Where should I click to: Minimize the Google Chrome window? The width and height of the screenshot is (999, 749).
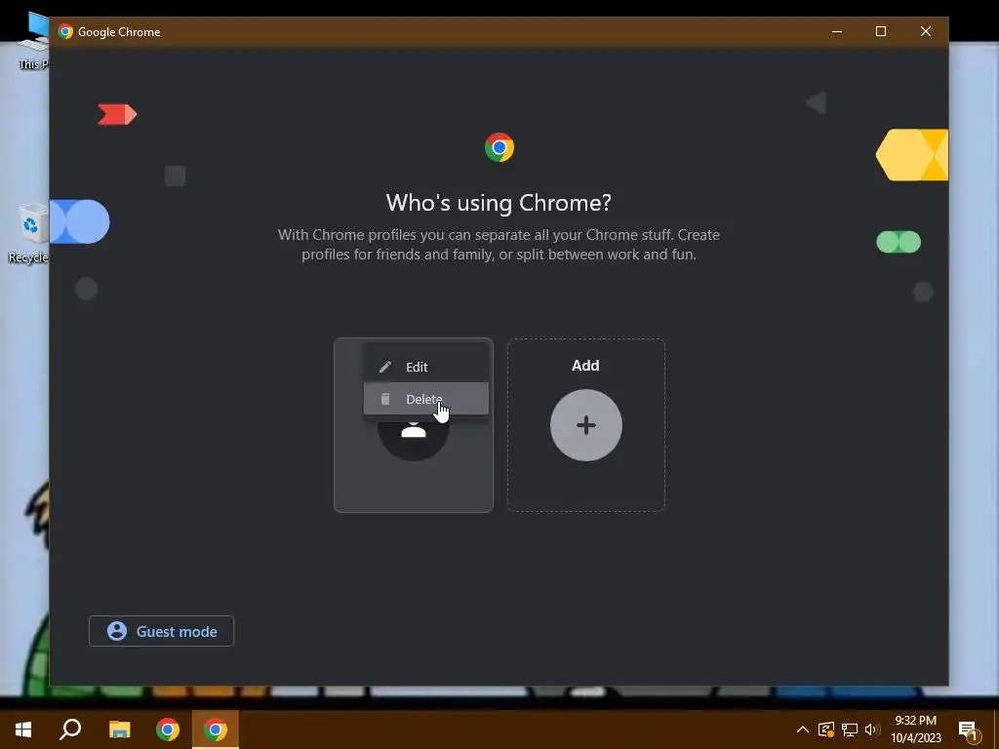coord(837,31)
